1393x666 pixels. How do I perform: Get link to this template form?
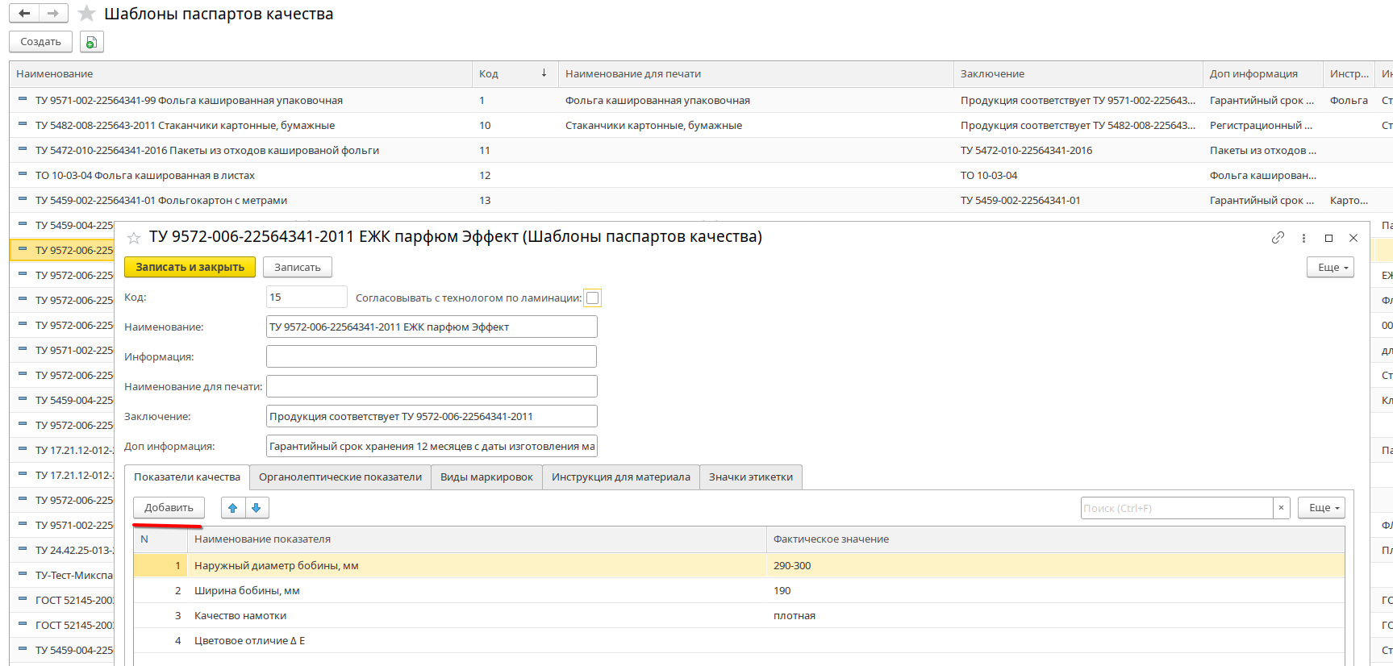coord(1278,238)
